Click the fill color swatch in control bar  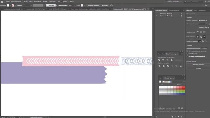click(x=8, y=5)
